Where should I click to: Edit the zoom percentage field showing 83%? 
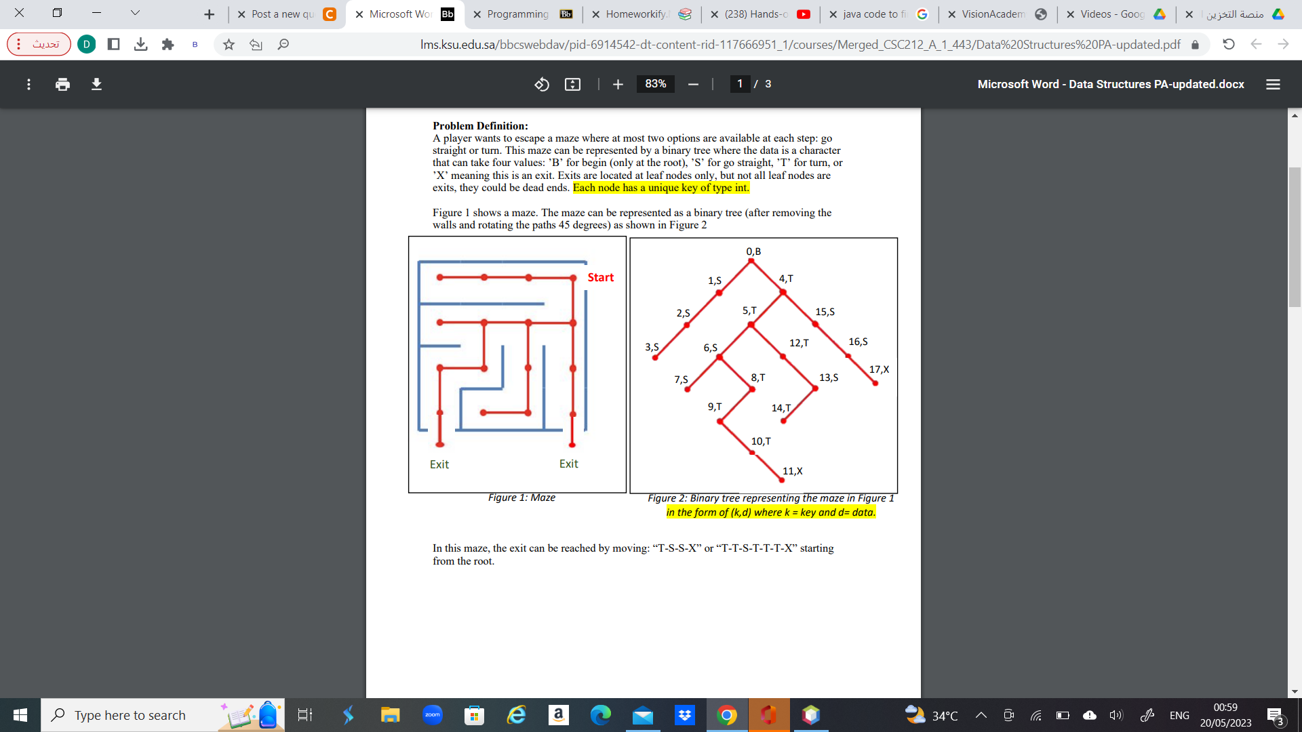(x=655, y=84)
